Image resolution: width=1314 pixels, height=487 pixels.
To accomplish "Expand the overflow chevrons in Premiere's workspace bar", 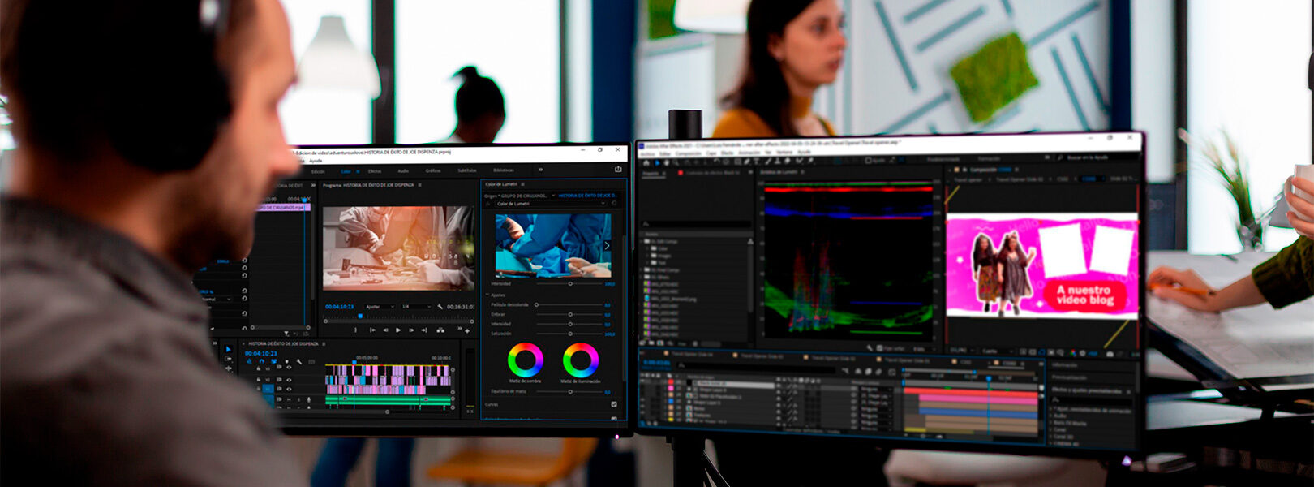I will (x=540, y=170).
